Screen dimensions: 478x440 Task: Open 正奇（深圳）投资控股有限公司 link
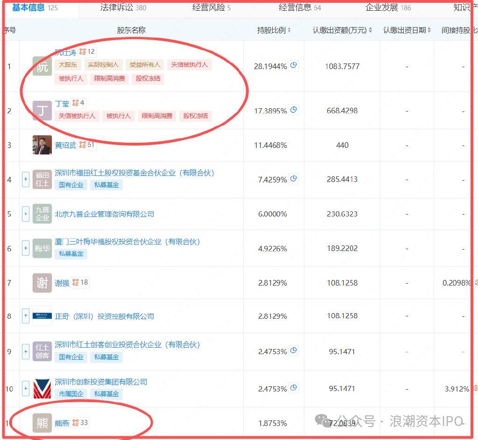tap(104, 316)
